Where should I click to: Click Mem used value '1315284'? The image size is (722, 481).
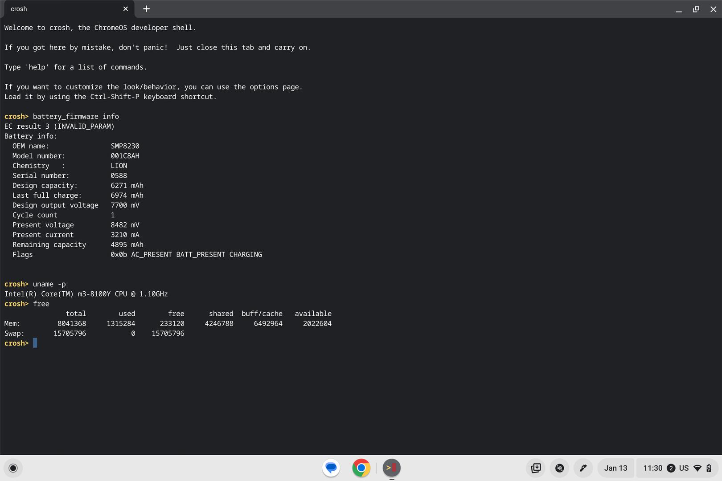click(x=121, y=323)
